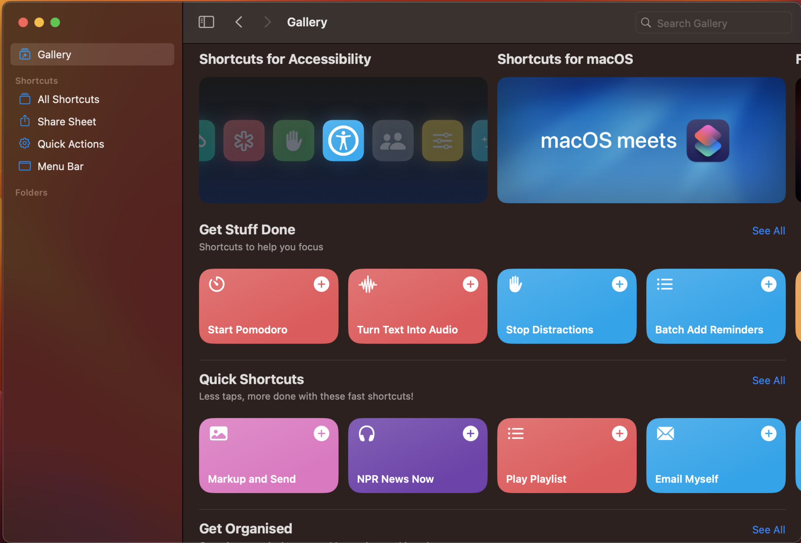Select Share Sheet sidebar item
Viewport: 801px width, 543px height.
(66, 121)
